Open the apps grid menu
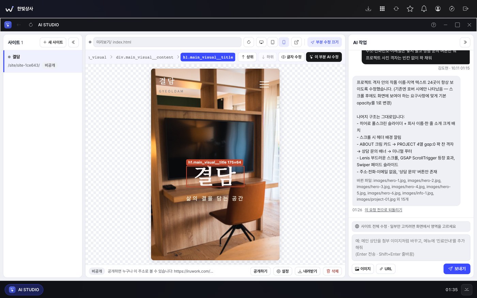This screenshot has height=298, width=477. [x=382, y=9]
